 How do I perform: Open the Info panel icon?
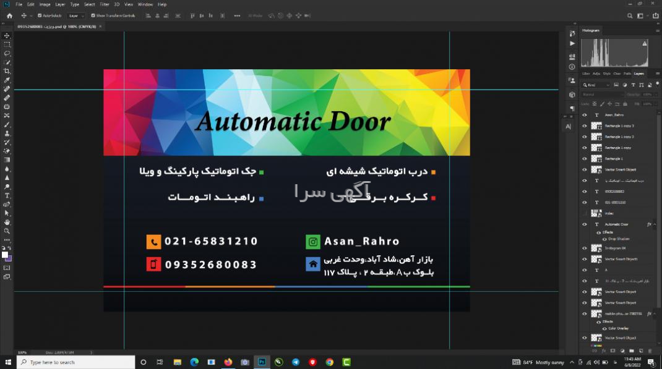[572, 67]
